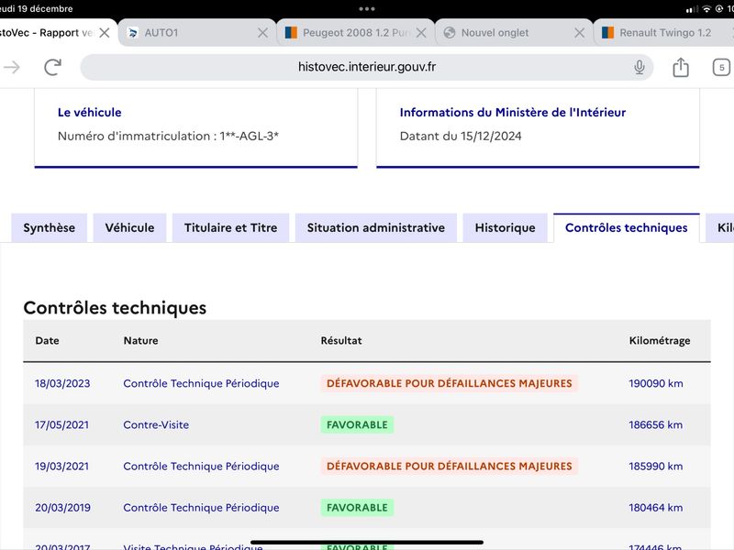Close the HistoVec Rapport tab
This screenshot has width=734, height=550.
(x=105, y=33)
